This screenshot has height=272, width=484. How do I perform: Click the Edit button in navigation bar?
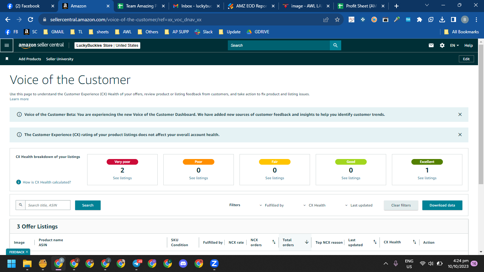[x=466, y=59]
